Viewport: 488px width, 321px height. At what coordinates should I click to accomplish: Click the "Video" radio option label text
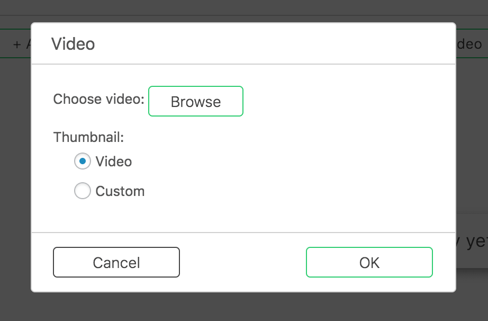[114, 161]
